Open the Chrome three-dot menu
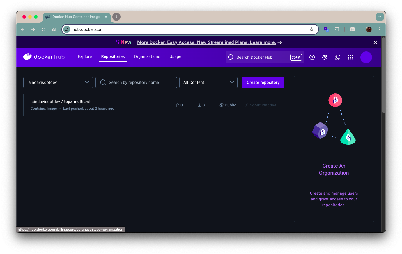The image size is (402, 254). (x=379, y=29)
